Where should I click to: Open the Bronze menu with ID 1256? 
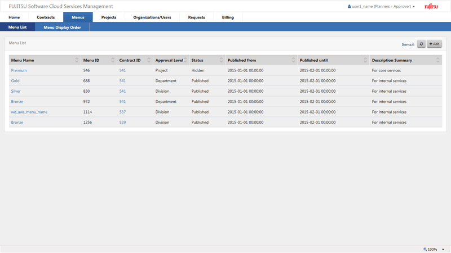(x=17, y=122)
